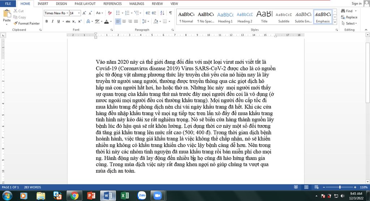This screenshot has width=370, height=201.
Task: Click the vertical scrollbar thumb
Action: point(367,72)
